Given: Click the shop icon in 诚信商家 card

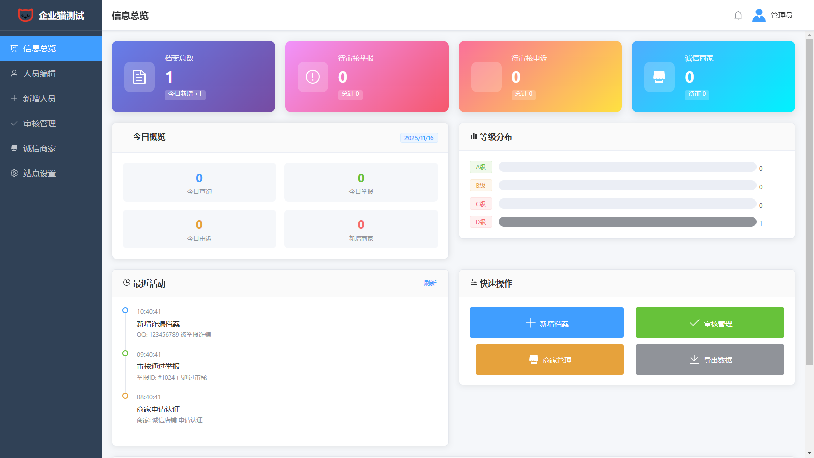Looking at the screenshot, I should pyautogui.click(x=659, y=77).
